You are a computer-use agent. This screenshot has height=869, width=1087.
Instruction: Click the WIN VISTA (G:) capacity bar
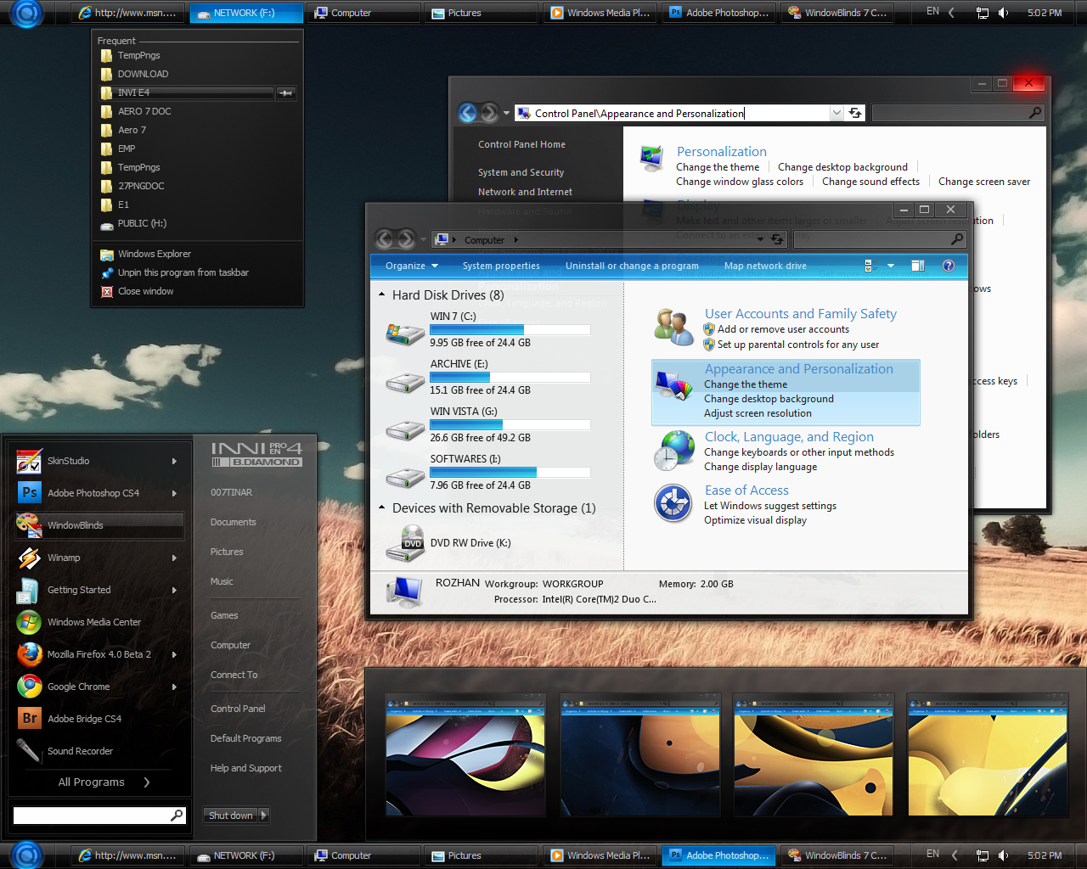(x=510, y=425)
